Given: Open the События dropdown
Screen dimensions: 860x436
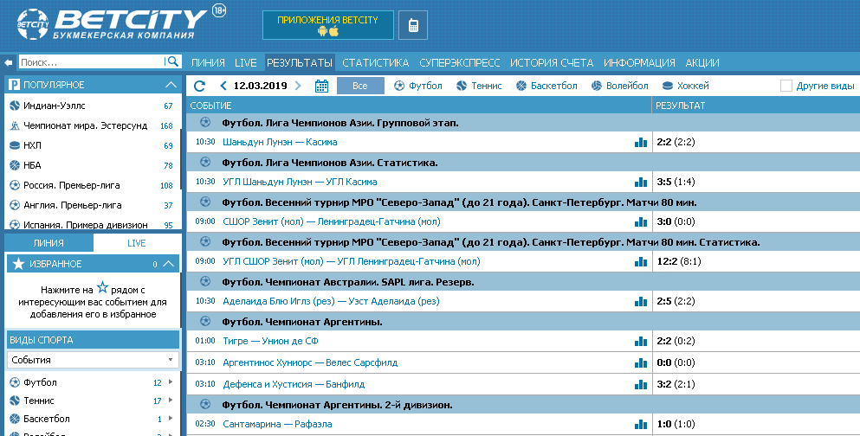Looking at the screenshot, I should (x=94, y=360).
